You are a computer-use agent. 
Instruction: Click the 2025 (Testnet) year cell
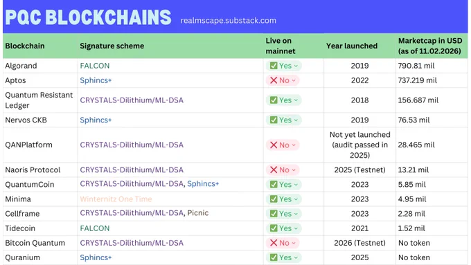[x=360, y=170]
